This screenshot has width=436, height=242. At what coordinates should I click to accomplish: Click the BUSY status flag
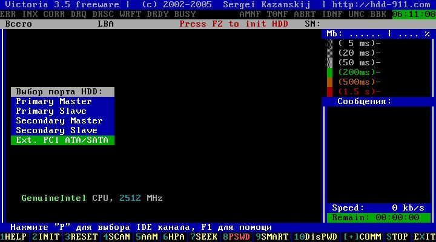(185, 14)
